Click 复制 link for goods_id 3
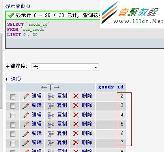 coord(62,105)
